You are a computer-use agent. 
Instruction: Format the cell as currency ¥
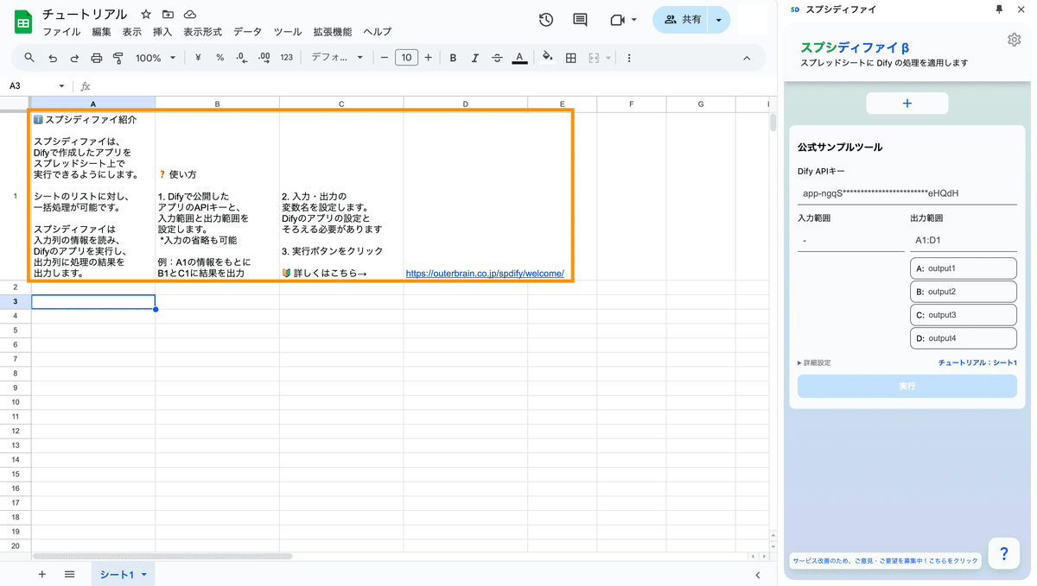coord(198,58)
